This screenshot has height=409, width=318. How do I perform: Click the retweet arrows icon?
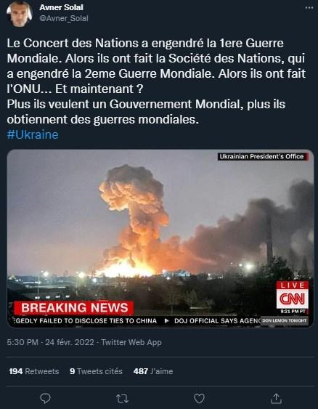click(x=122, y=398)
